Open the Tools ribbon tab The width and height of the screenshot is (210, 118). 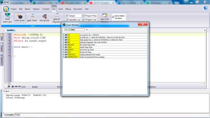(61, 9)
